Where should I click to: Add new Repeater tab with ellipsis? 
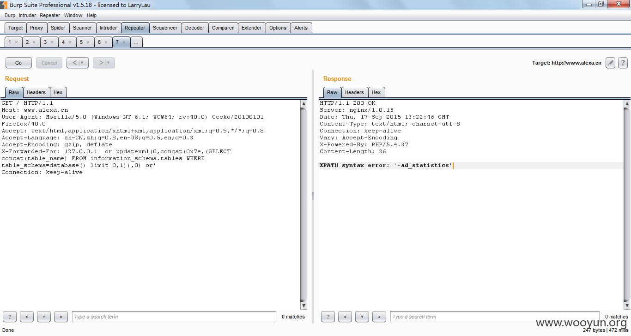pos(136,42)
